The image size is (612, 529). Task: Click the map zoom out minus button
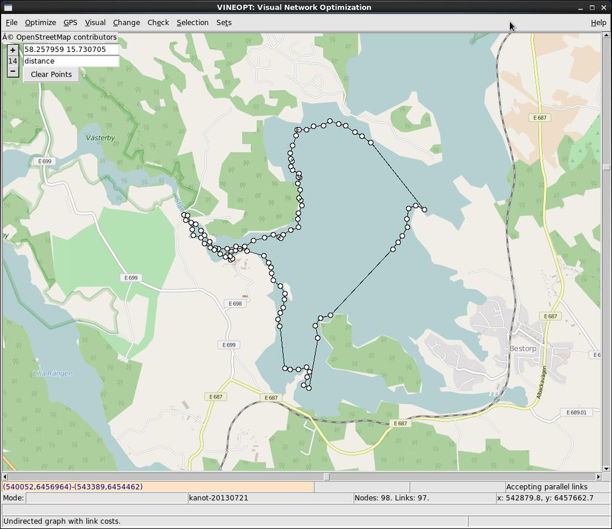tap(13, 72)
